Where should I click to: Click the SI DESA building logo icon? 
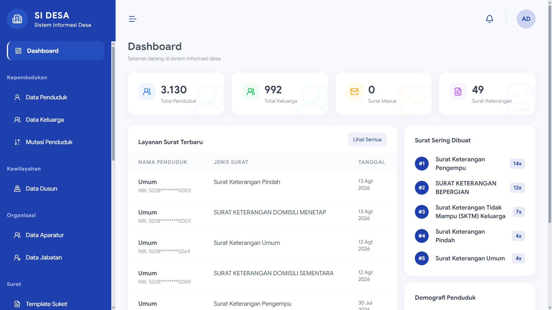pos(17,19)
